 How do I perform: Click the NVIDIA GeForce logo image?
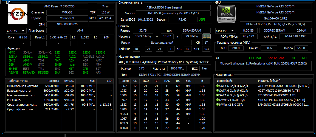227,14
